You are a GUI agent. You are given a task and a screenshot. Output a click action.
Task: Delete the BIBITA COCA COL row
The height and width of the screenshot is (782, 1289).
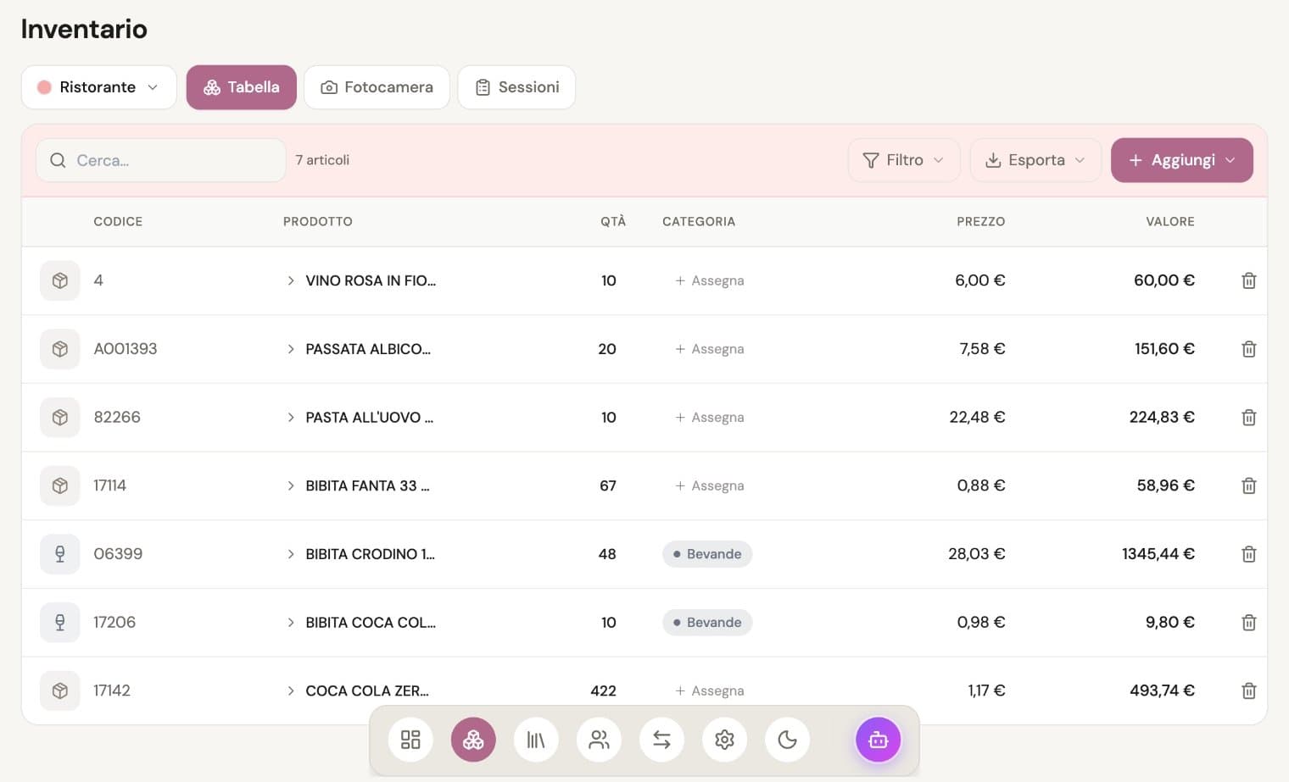point(1248,623)
